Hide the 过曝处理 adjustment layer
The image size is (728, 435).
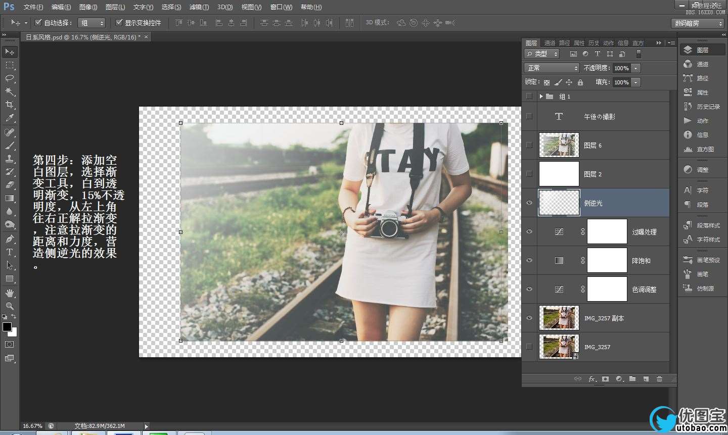pos(529,231)
